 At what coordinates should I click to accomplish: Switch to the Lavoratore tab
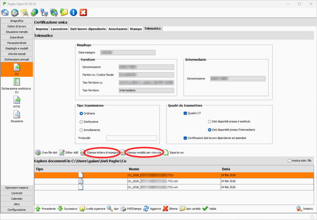59,29
